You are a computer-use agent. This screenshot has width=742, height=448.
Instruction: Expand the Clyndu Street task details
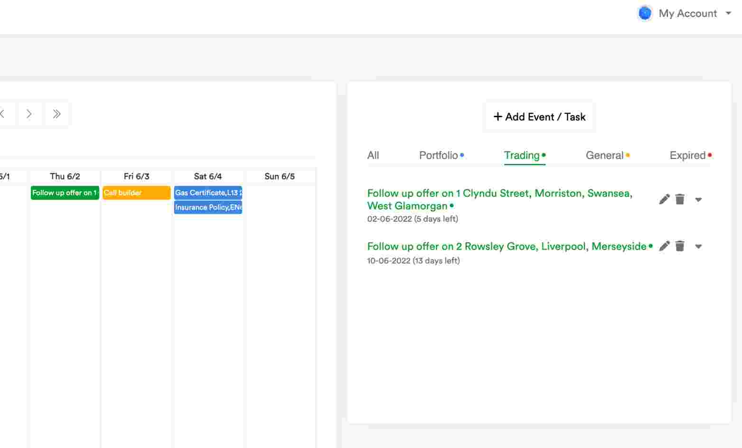click(698, 200)
